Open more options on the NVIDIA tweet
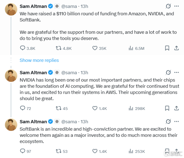 176,72
